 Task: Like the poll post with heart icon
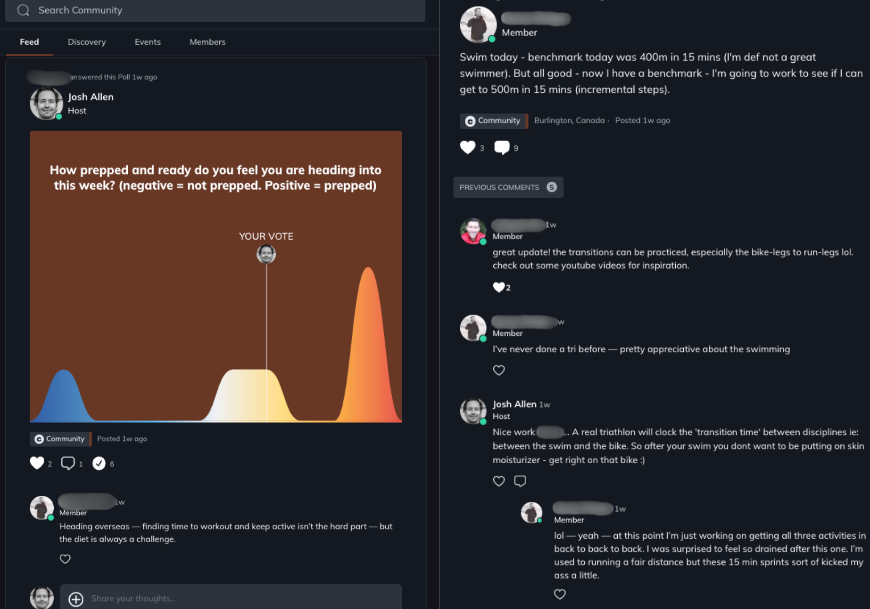click(37, 463)
